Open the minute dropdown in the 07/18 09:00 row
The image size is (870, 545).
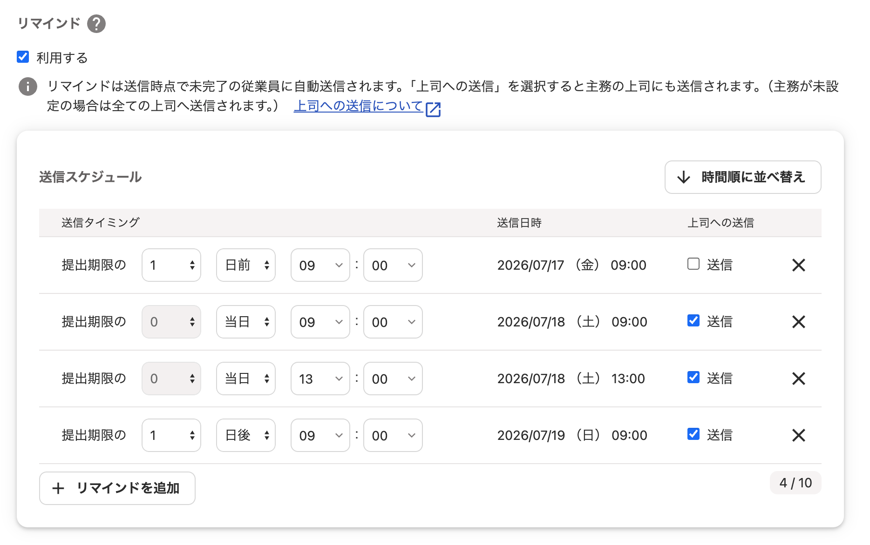pyautogui.click(x=393, y=322)
